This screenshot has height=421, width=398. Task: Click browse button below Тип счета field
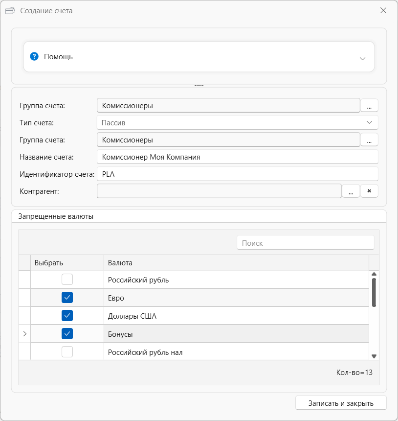(x=369, y=140)
